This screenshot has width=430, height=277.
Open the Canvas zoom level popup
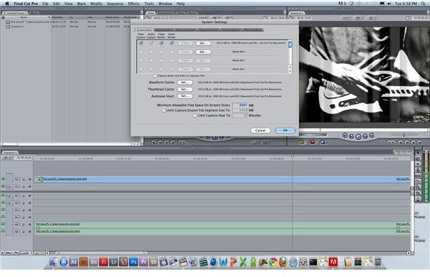pos(346,18)
